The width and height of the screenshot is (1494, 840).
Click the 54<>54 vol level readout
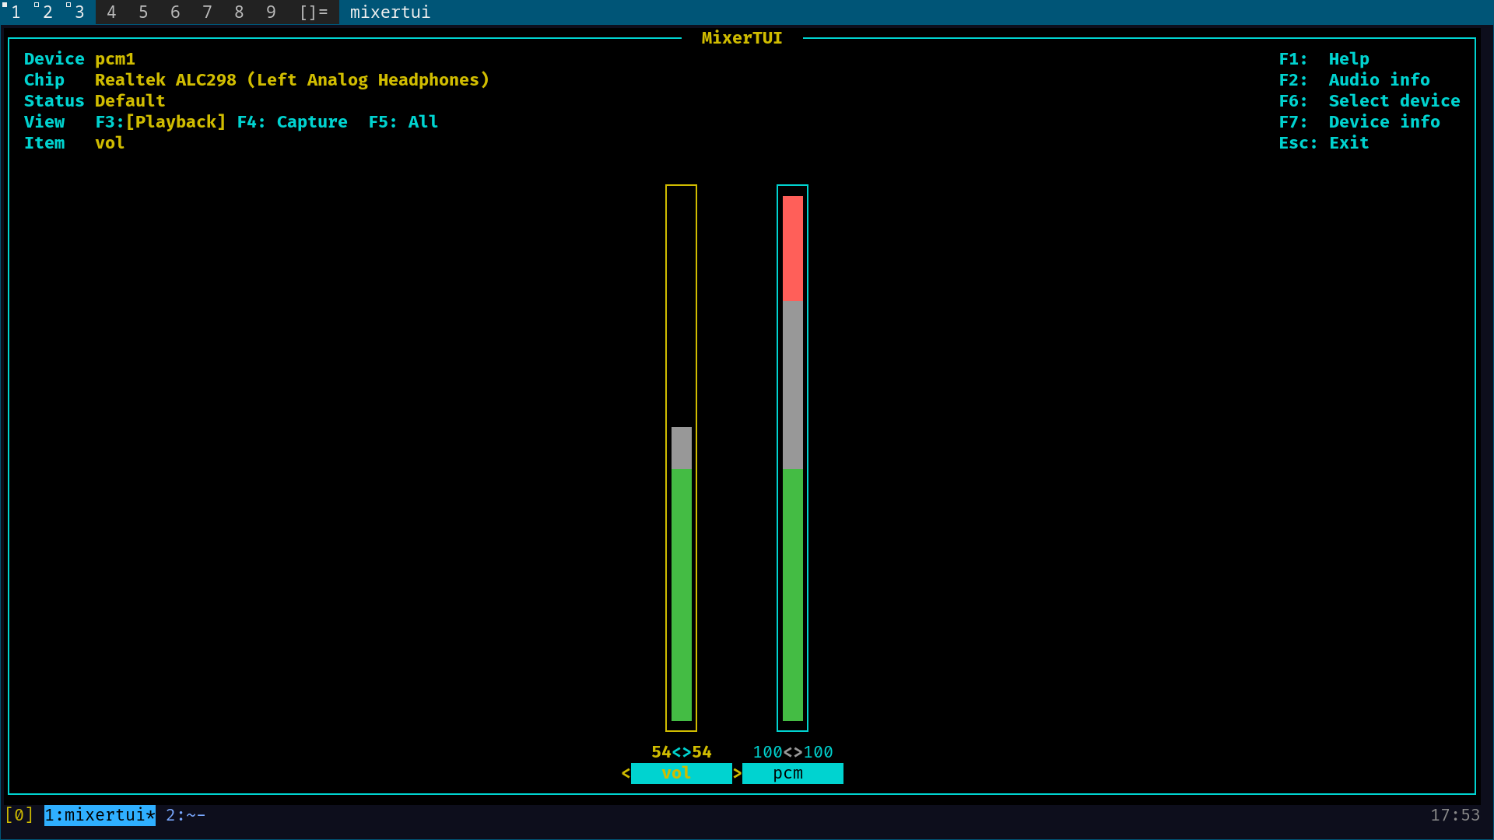681,752
